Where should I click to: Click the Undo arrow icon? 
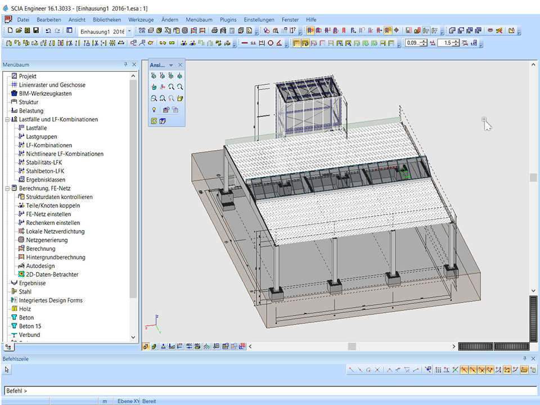(48, 30)
